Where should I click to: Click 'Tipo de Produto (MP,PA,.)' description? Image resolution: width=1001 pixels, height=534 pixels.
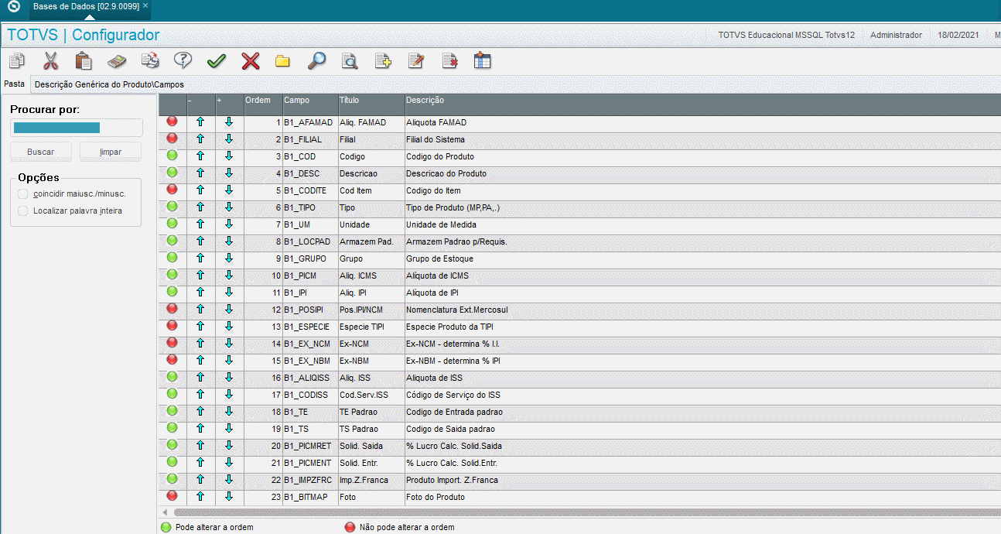pyautogui.click(x=453, y=207)
